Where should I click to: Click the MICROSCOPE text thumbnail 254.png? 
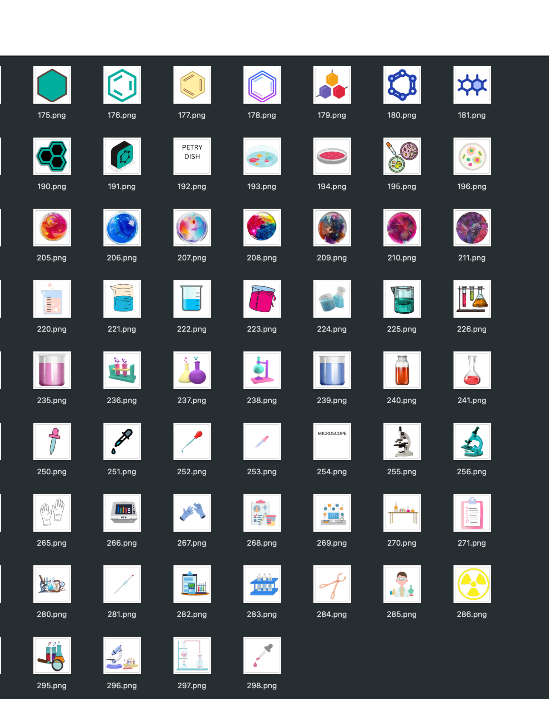332,442
